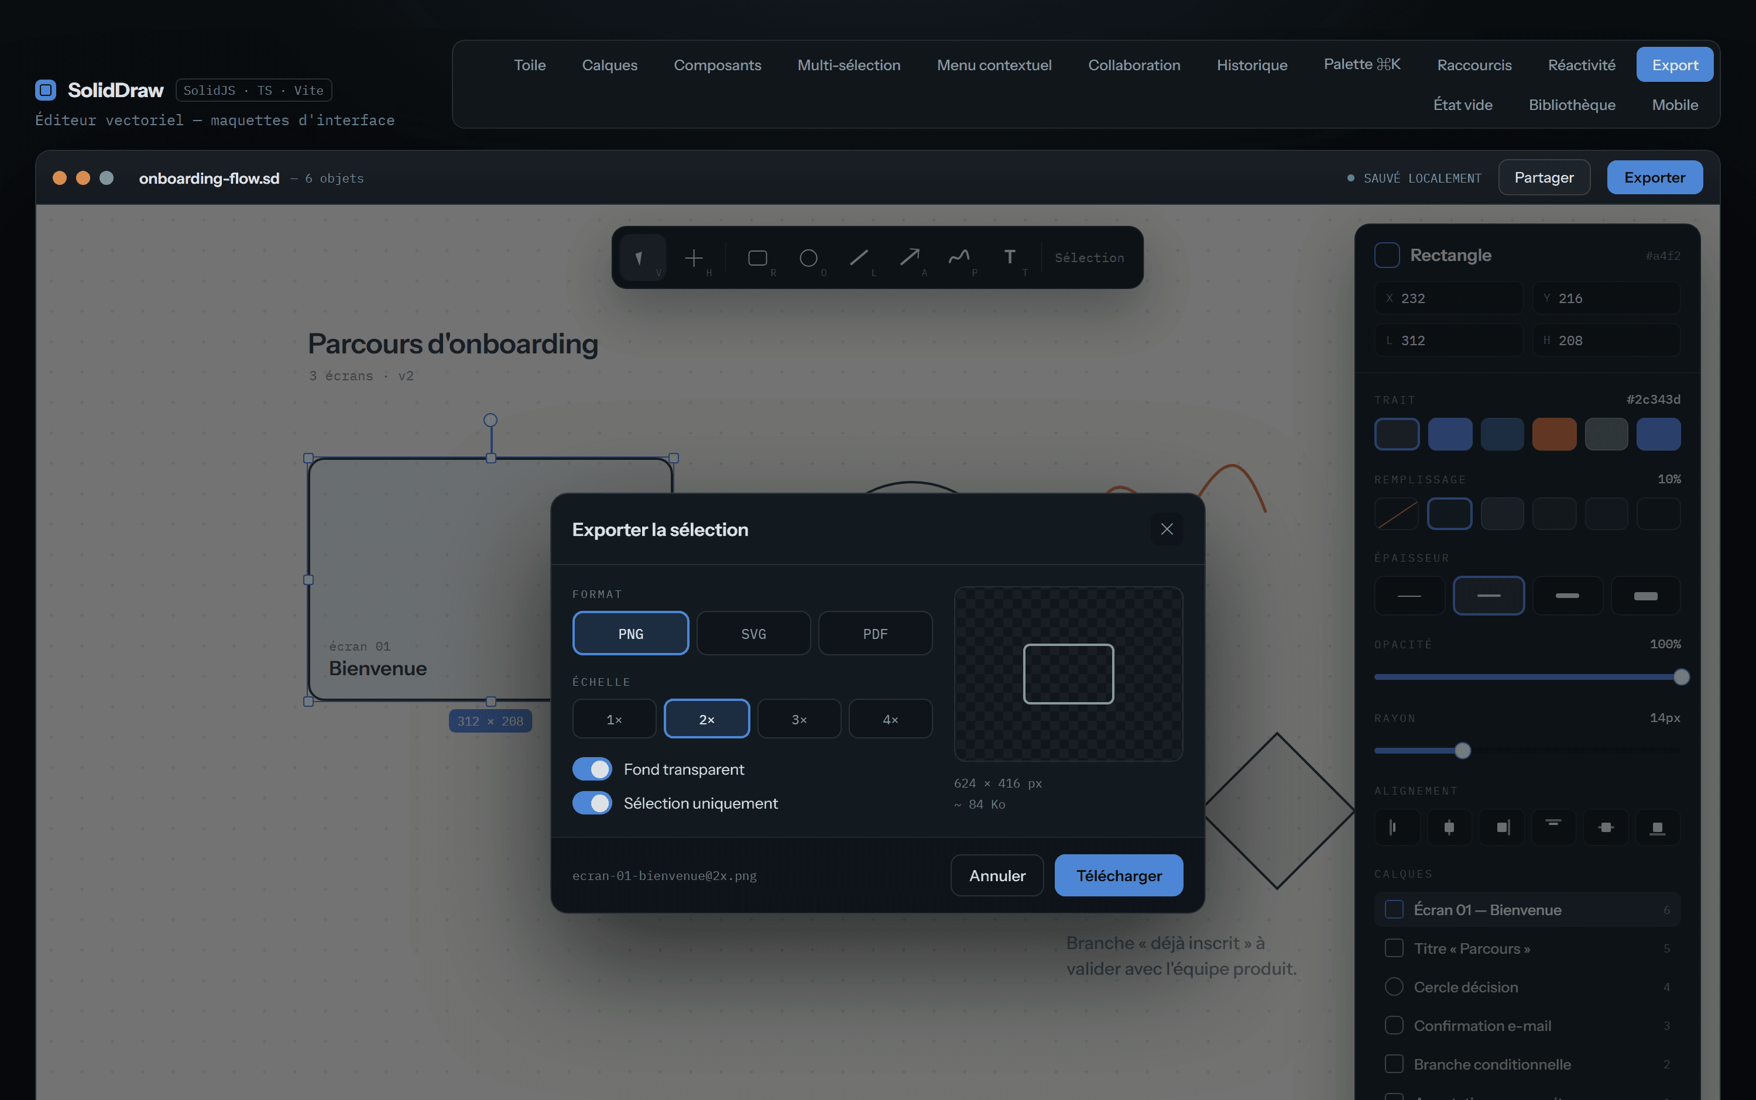Screen dimensions: 1756x1100
Task: Click the Y position field showing 216
Action: [1606, 298]
